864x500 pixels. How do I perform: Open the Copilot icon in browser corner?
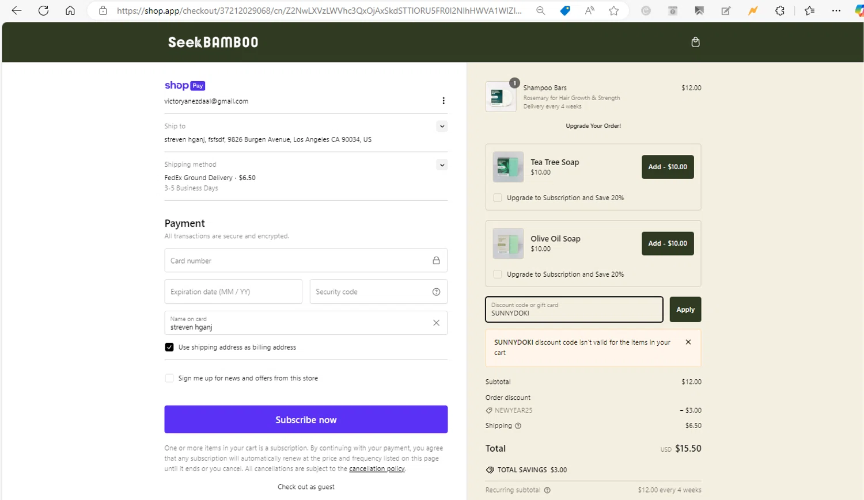(x=859, y=10)
